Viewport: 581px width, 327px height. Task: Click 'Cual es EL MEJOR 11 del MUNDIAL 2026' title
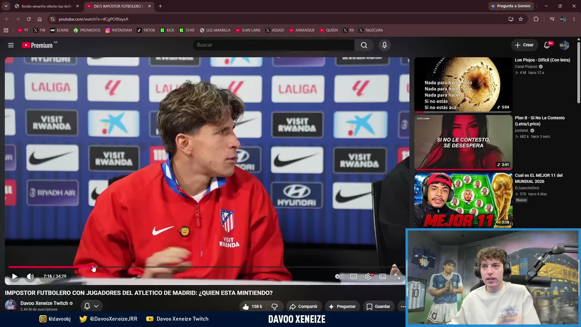click(538, 178)
